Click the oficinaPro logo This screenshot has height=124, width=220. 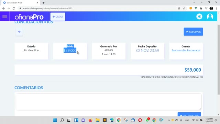coord(29,17)
